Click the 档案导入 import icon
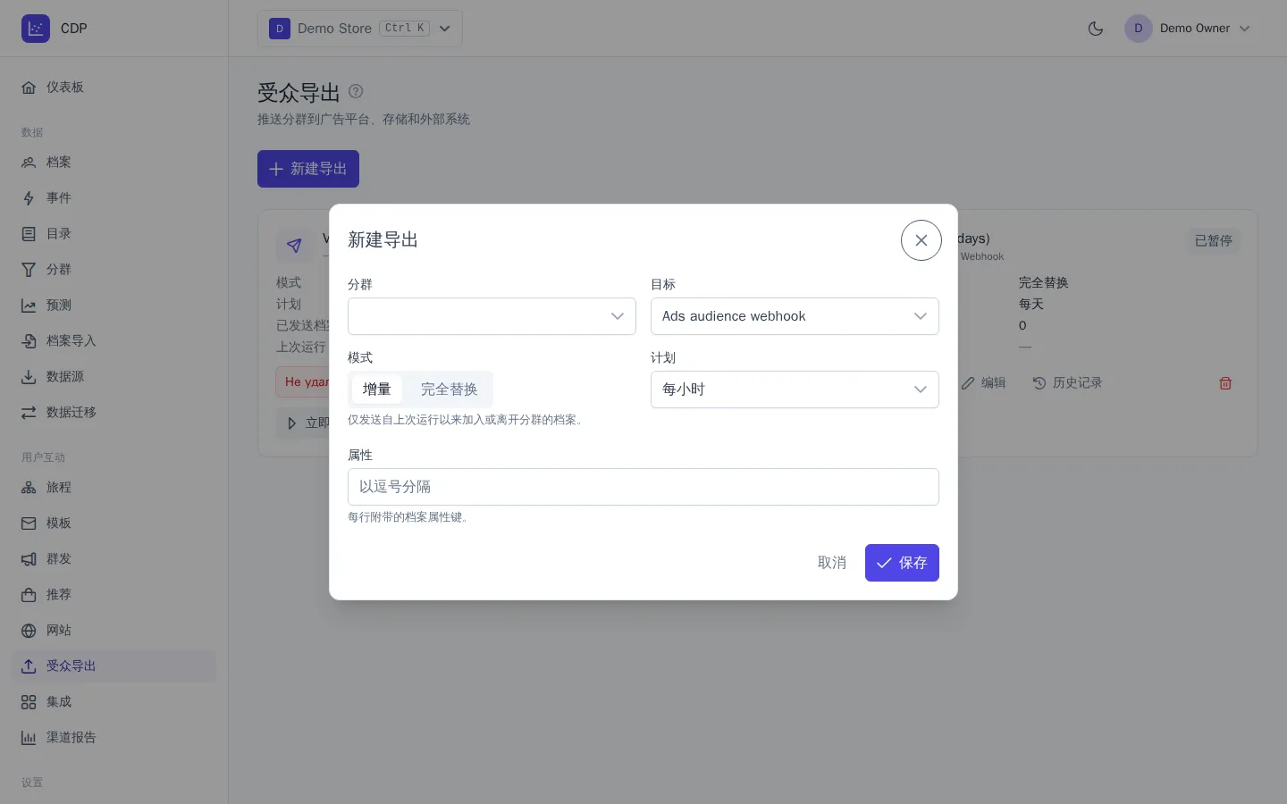1287x804 pixels. pyautogui.click(x=29, y=341)
